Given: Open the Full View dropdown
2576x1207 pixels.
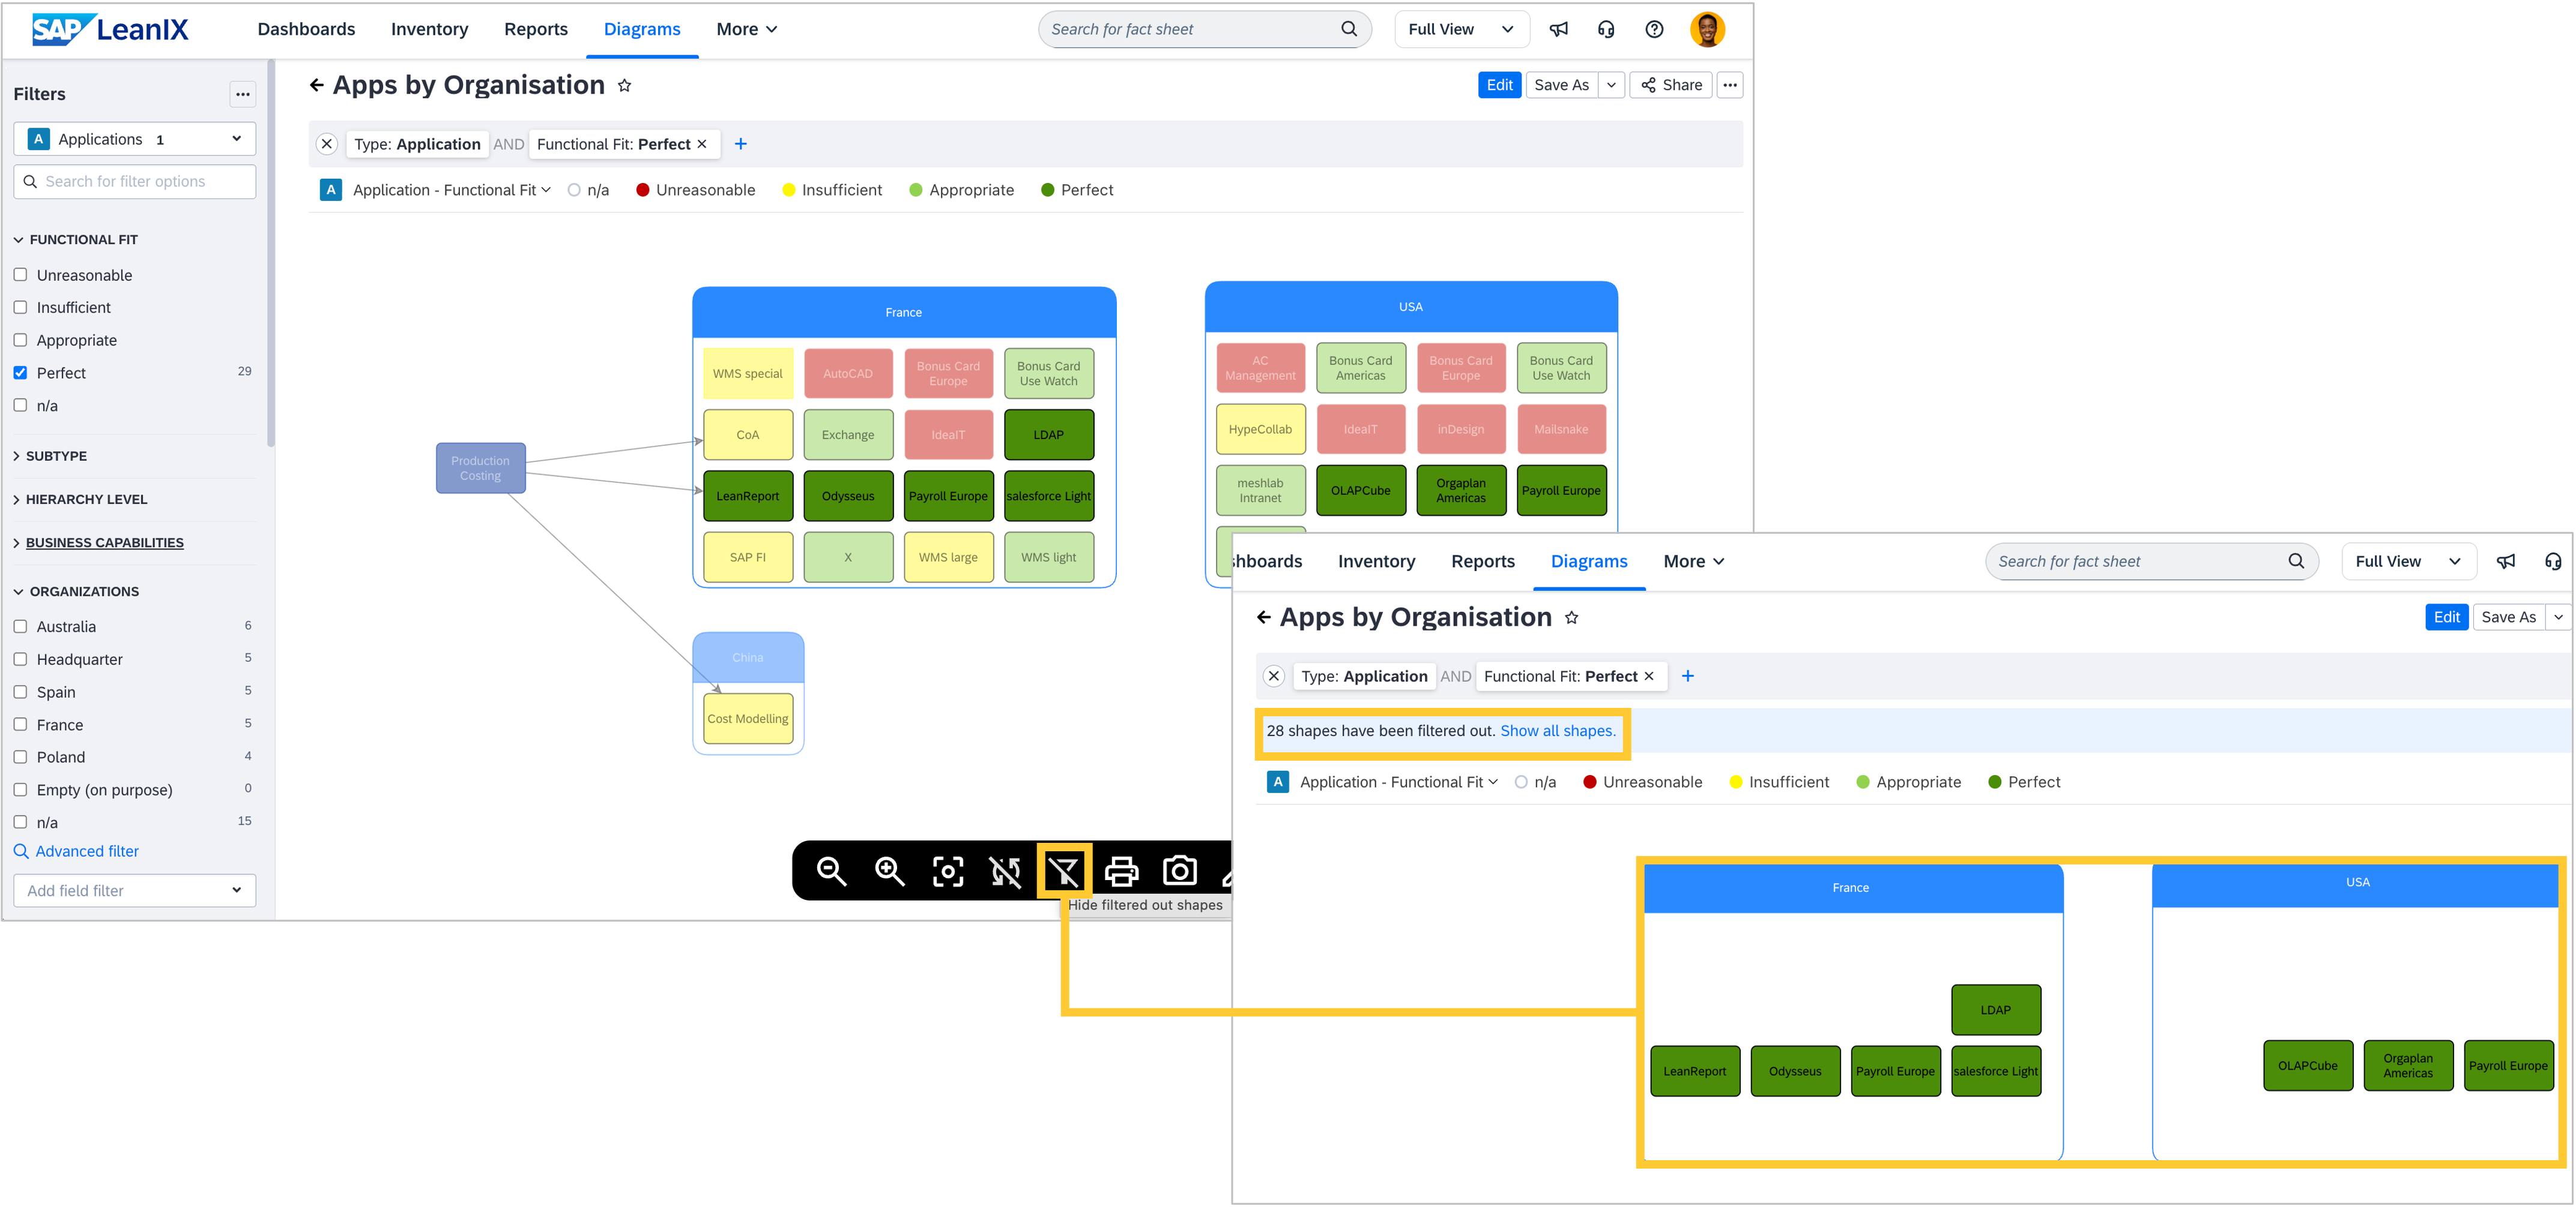Looking at the screenshot, I should [1461, 29].
